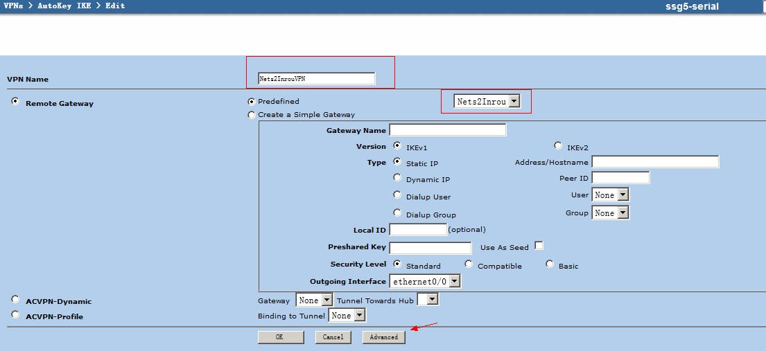This screenshot has width=766, height=351.
Task: Select the ACVPN-Dynamic radio button
Action: pyautogui.click(x=15, y=300)
